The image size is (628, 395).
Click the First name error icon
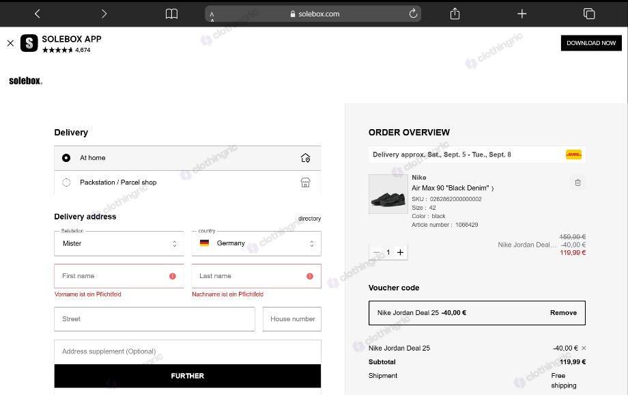pyautogui.click(x=173, y=276)
